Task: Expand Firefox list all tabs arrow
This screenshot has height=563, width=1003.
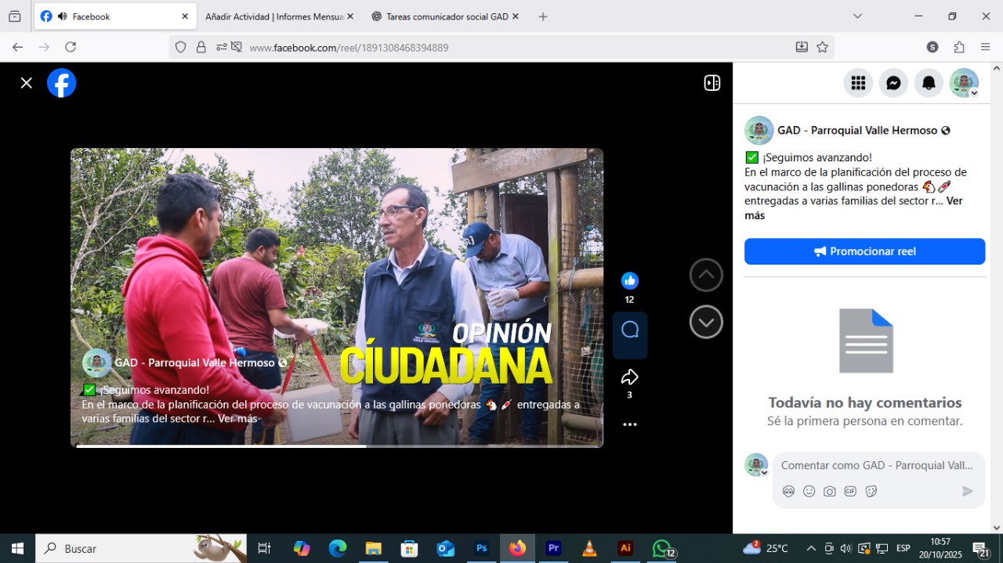Action: [x=857, y=16]
